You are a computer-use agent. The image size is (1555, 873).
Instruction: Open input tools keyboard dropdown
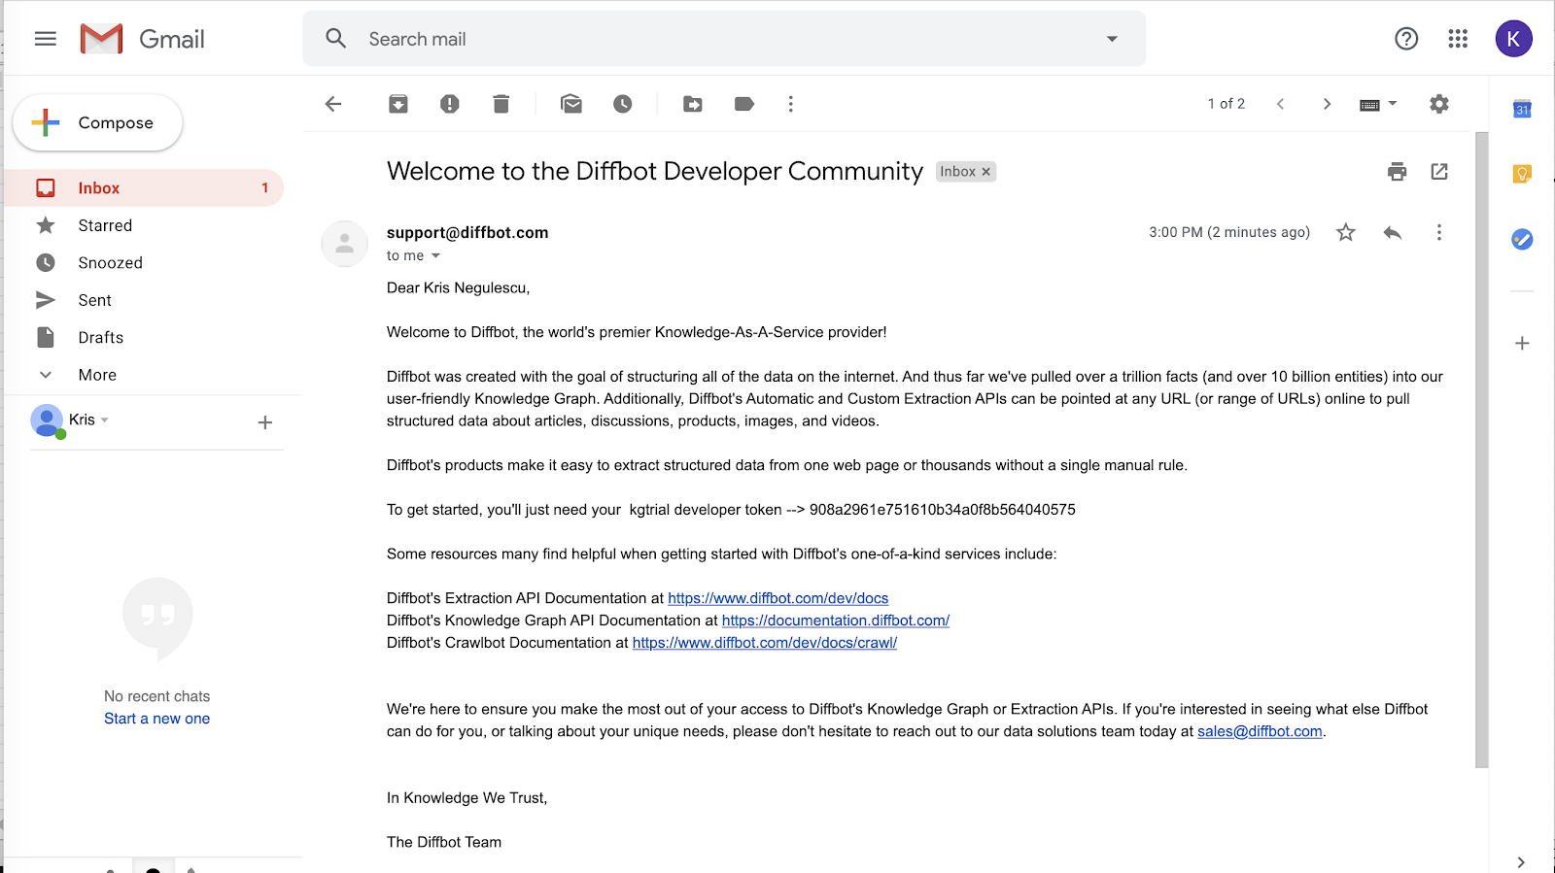(x=1378, y=104)
